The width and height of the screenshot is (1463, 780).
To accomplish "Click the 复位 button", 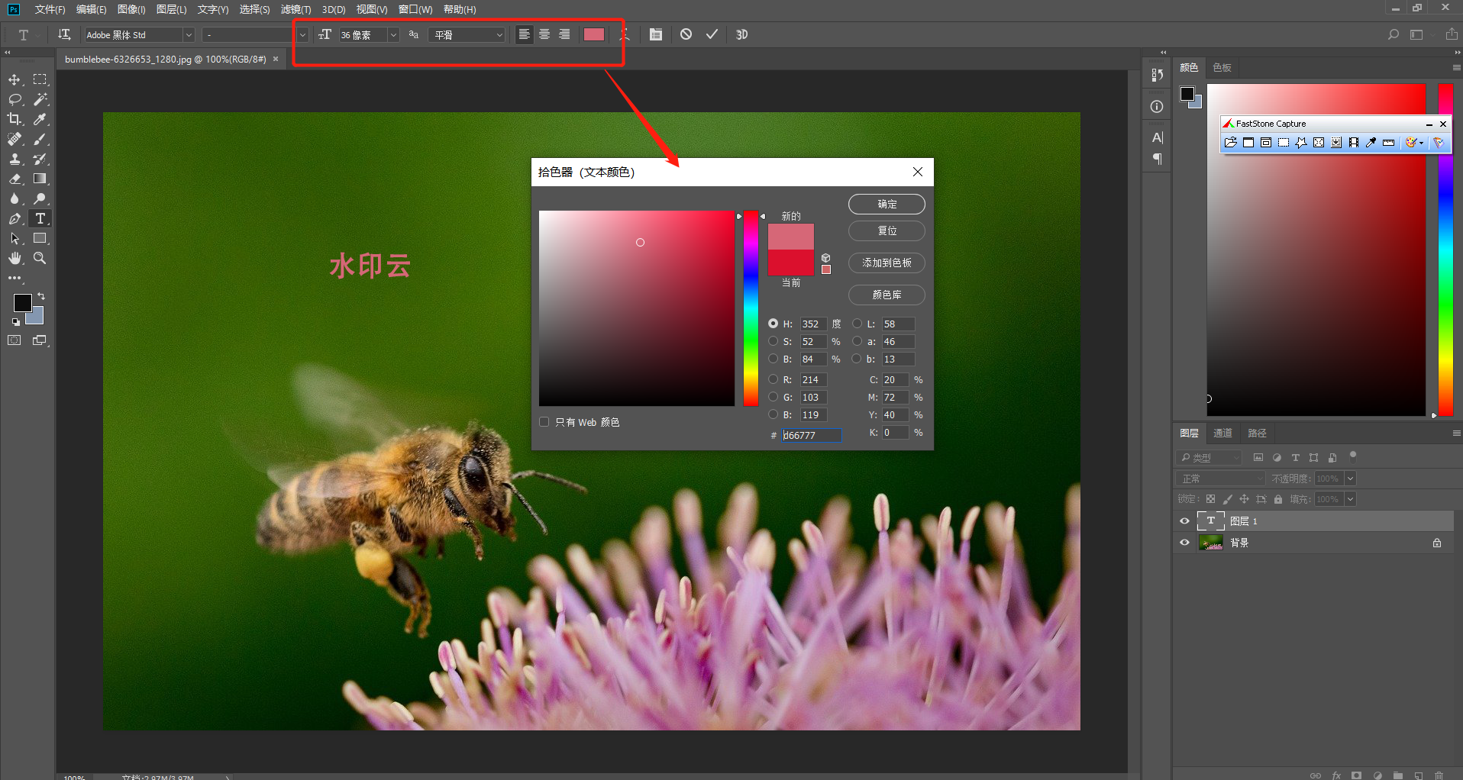I will coord(887,230).
